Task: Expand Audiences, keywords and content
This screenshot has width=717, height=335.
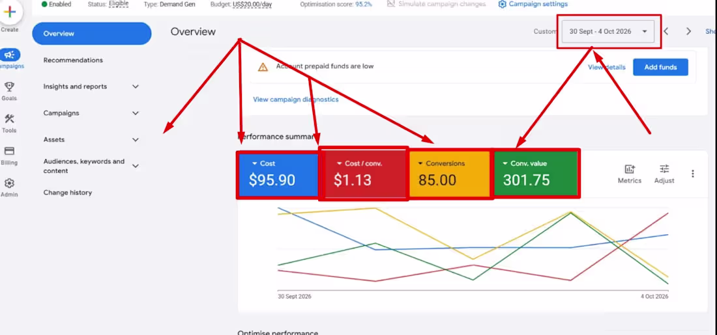Action: 136,166
